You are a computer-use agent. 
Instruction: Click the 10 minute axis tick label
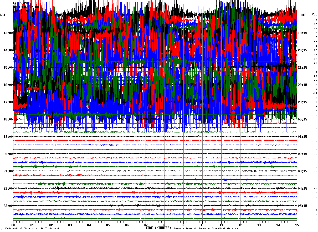202,225
